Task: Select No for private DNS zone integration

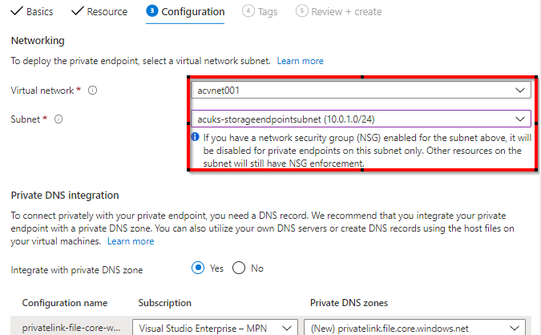Action: click(238, 268)
